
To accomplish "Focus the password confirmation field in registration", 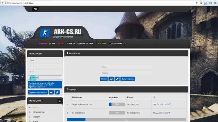I will [45, 72].
